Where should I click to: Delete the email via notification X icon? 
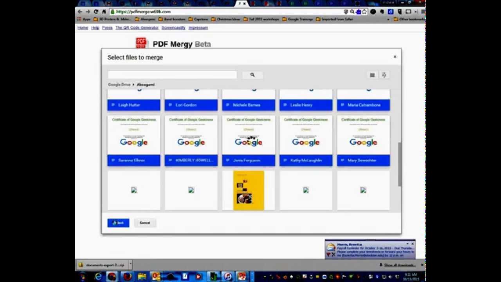333,255
